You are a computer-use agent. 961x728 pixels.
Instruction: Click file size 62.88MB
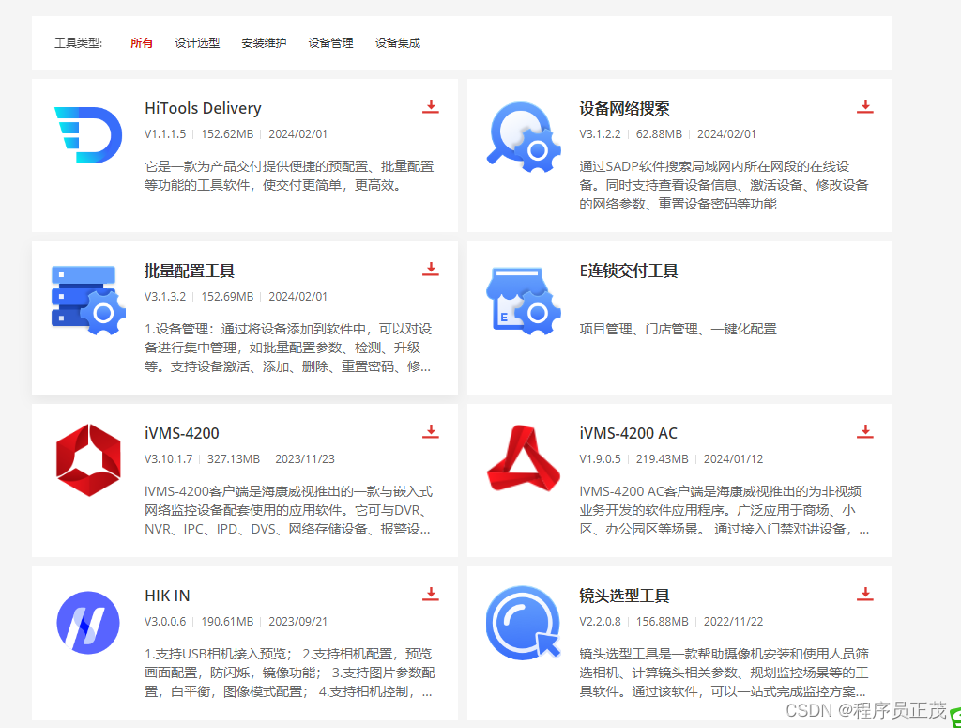point(659,133)
